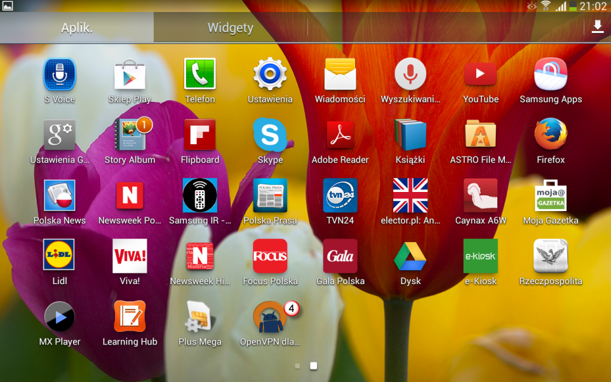Viewport: 611px width, 382px height.
Task: Open Dysk Google Drive app
Action: [x=410, y=256]
